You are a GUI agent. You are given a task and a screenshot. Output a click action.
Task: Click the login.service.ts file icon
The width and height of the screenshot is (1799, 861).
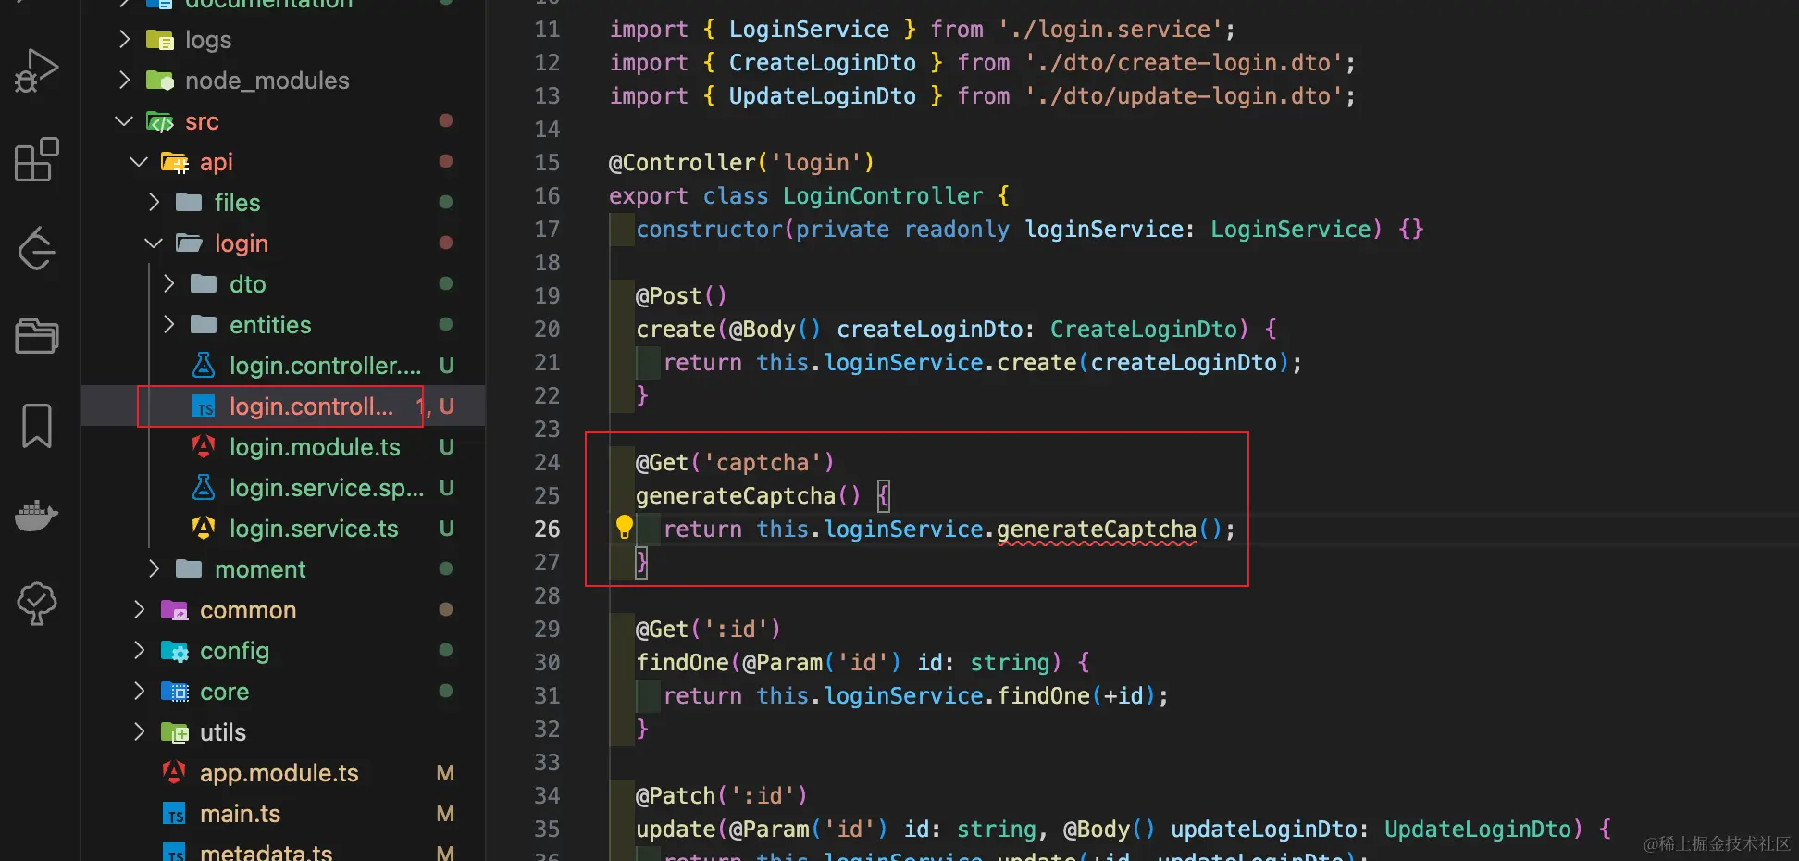tap(204, 528)
